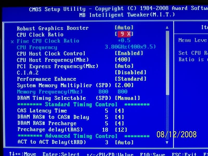This screenshot has height=156, width=208.
Task: Click the 3.80GHz(400x9.5) readout
Action: tap(130, 47)
